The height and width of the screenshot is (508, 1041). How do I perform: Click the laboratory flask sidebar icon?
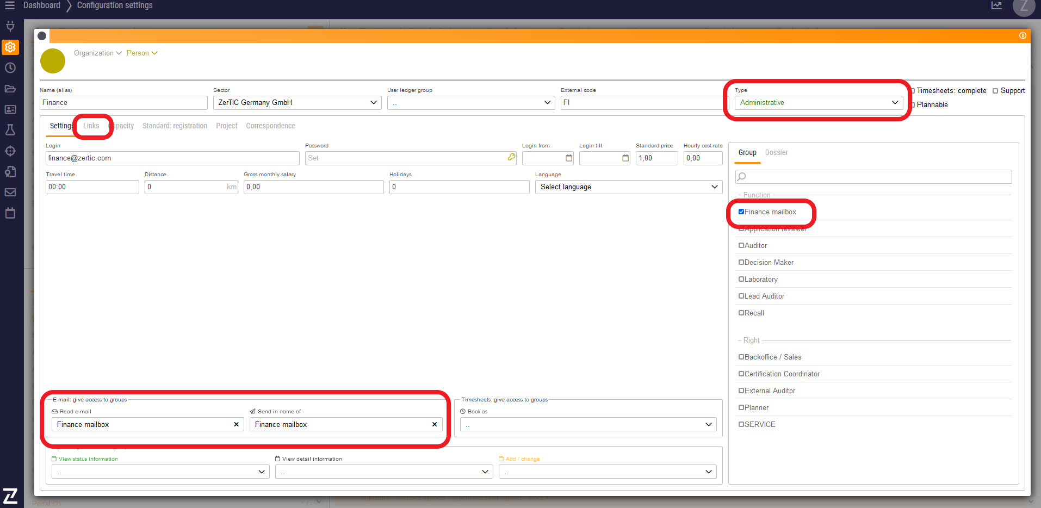pos(10,130)
